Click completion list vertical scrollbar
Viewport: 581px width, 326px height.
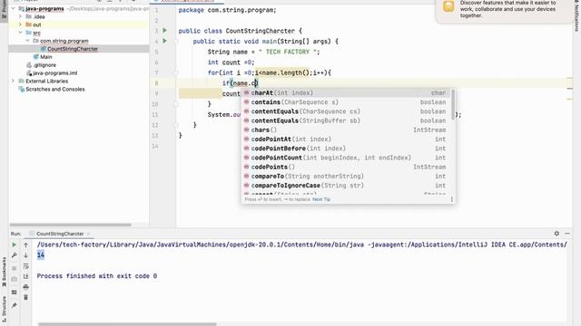pos(453,105)
